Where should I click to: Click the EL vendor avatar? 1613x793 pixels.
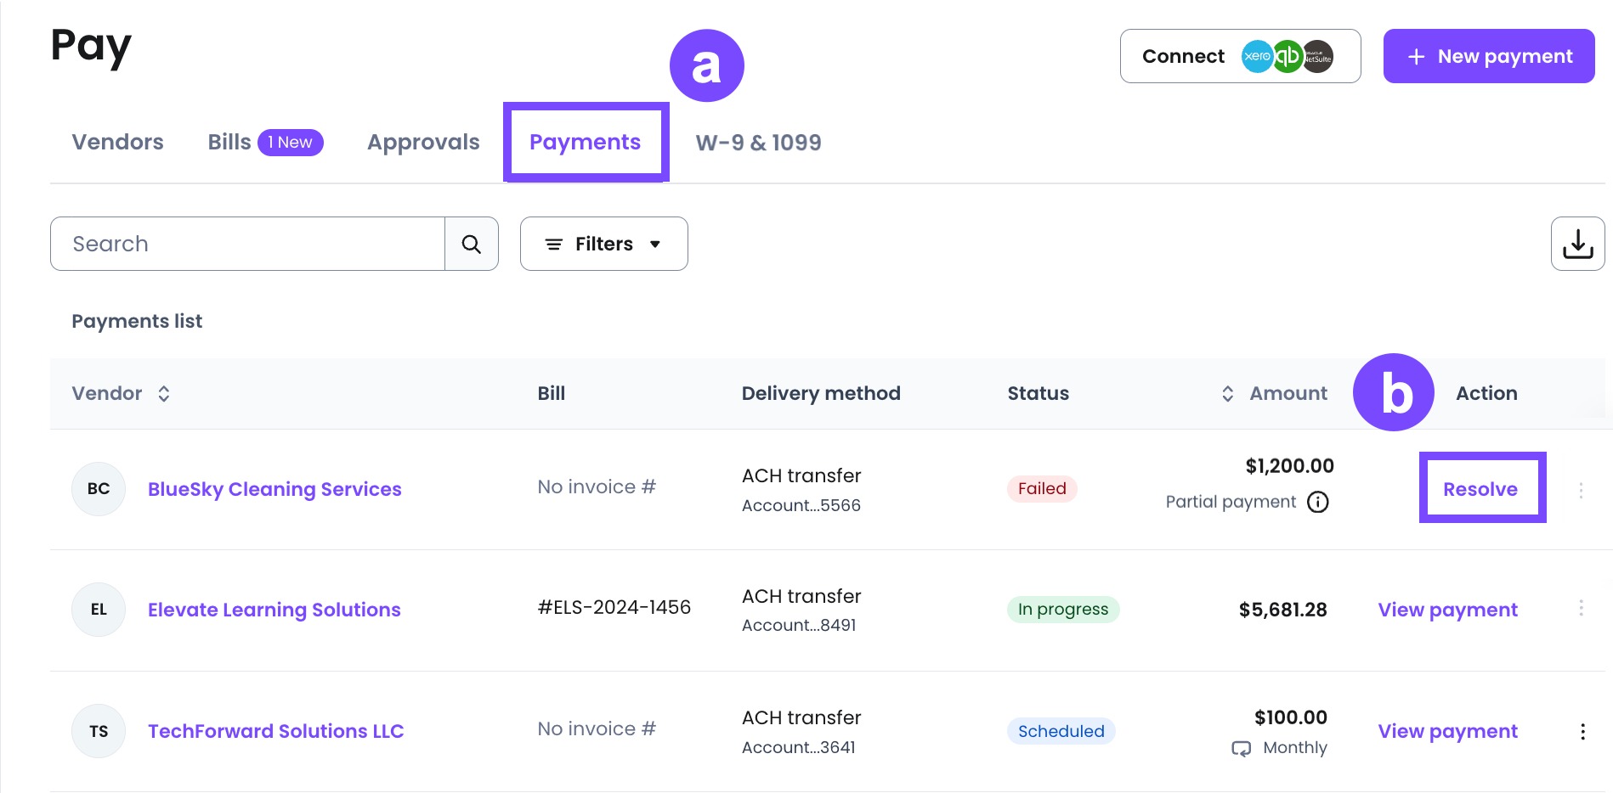[x=99, y=610]
